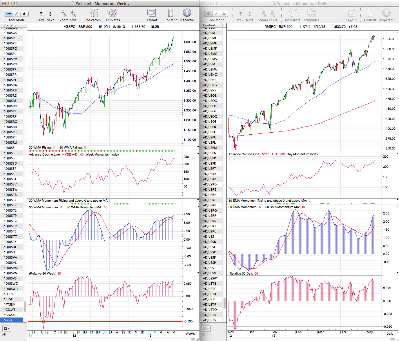Select line drawing tool in Daily window
Viewport: 399px width, 341px height.
pos(216,14)
